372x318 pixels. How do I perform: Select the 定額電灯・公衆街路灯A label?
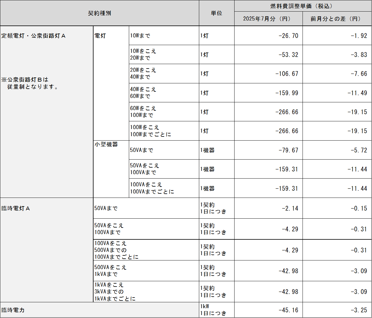(33, 36)
